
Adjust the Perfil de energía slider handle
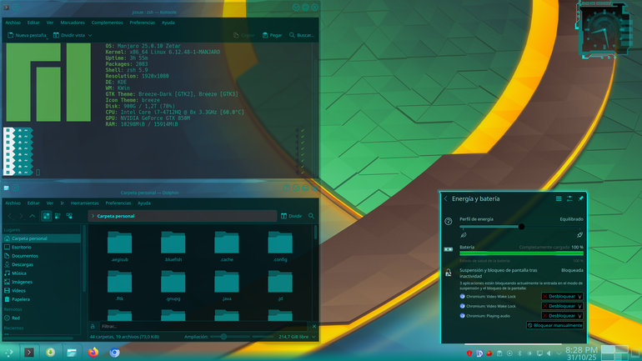[521, 226]
